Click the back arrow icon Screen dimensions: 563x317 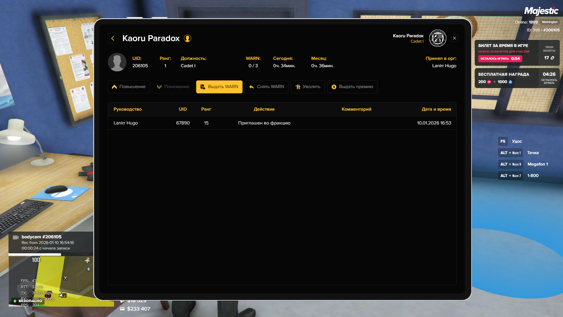(113, 38)
